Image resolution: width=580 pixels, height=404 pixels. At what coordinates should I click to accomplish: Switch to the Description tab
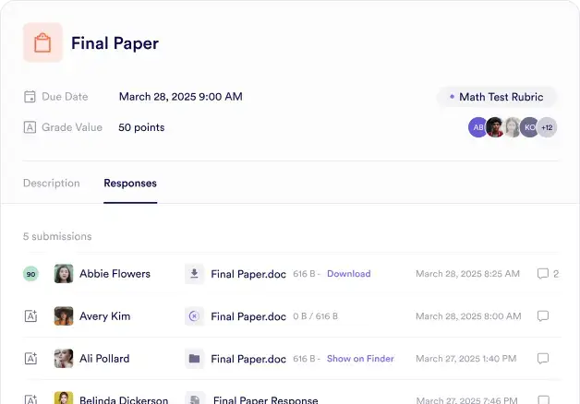(52, 184)
